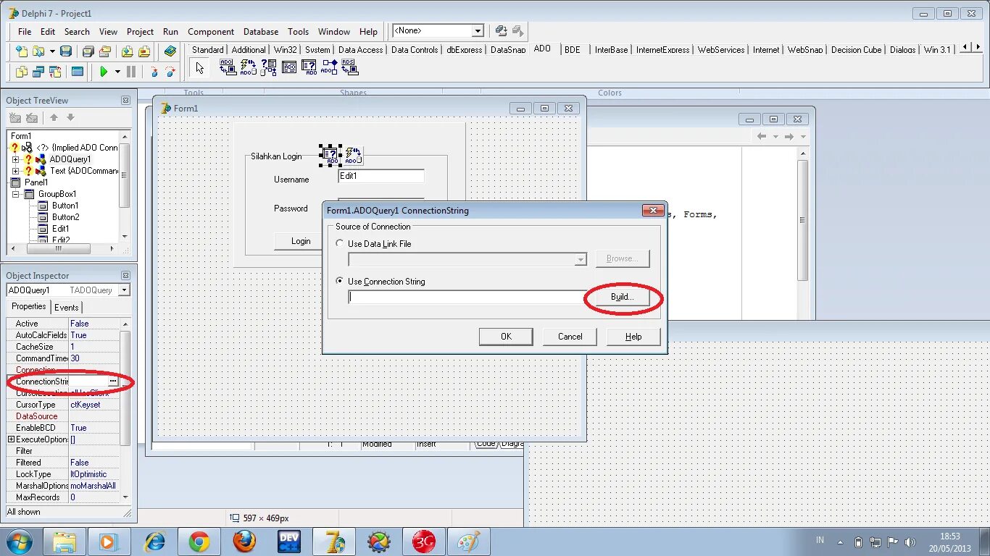Open the Open file dropdown arrow
990x556 pixels.
click(51, 51)
